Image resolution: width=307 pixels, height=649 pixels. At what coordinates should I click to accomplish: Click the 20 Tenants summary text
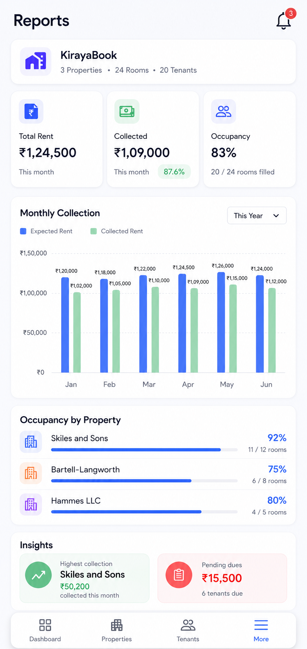178,70
